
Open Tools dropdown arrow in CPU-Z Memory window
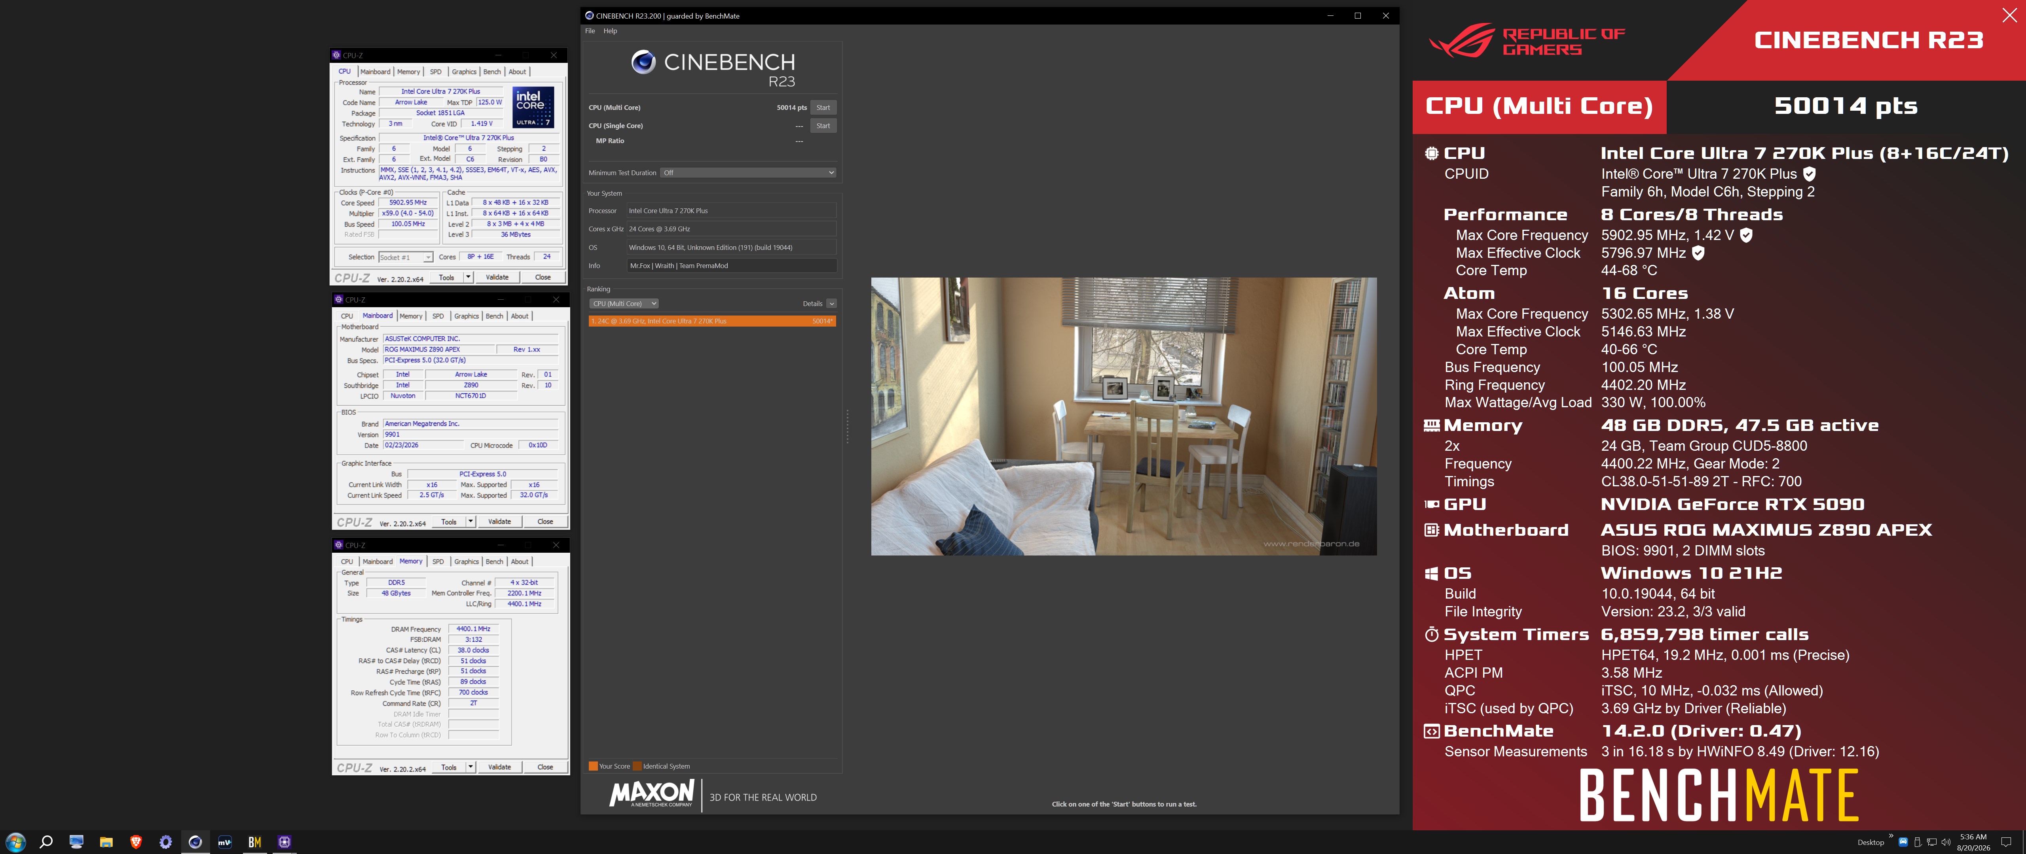pyautogui.click(x=470, y=767)
